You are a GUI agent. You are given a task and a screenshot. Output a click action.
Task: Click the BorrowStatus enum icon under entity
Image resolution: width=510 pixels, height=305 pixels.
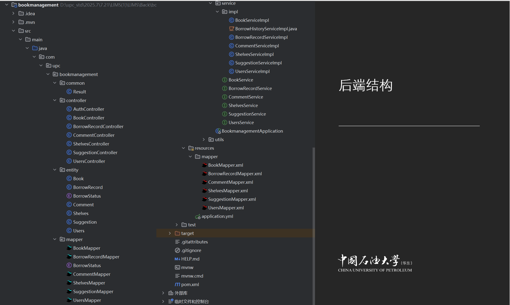coord(69,196)
